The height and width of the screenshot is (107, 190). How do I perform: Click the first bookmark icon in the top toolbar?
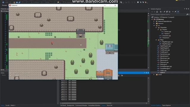[x=138, y=2]
